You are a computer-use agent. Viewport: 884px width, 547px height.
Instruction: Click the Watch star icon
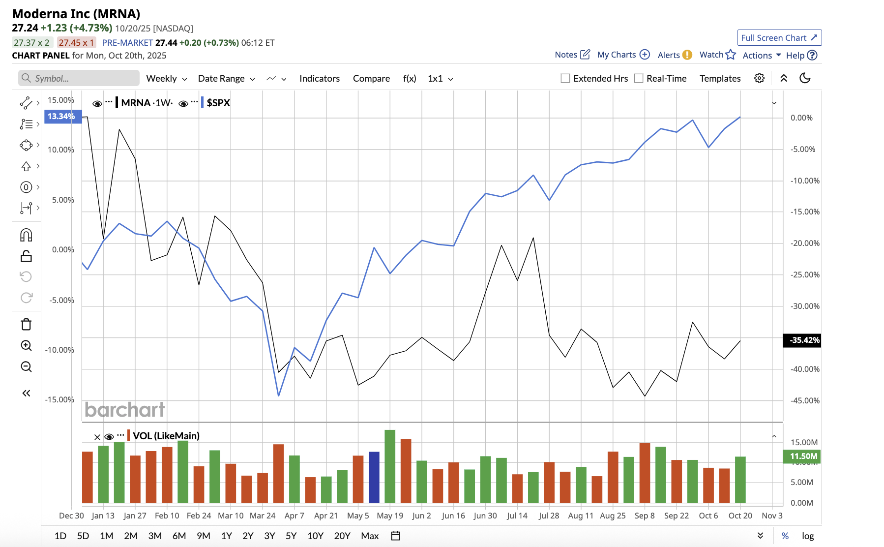click(731, 54)
